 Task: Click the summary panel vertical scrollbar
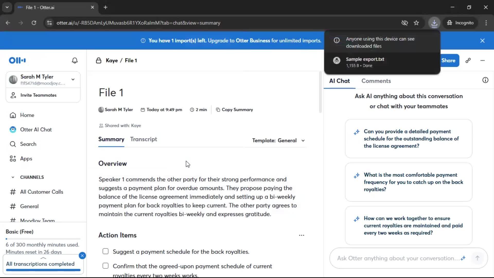(320, 93)
